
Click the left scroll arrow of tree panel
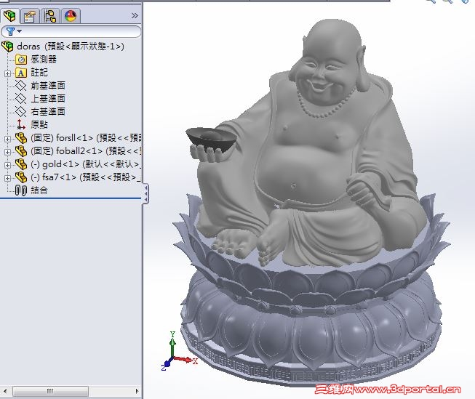tap(5, 391)
